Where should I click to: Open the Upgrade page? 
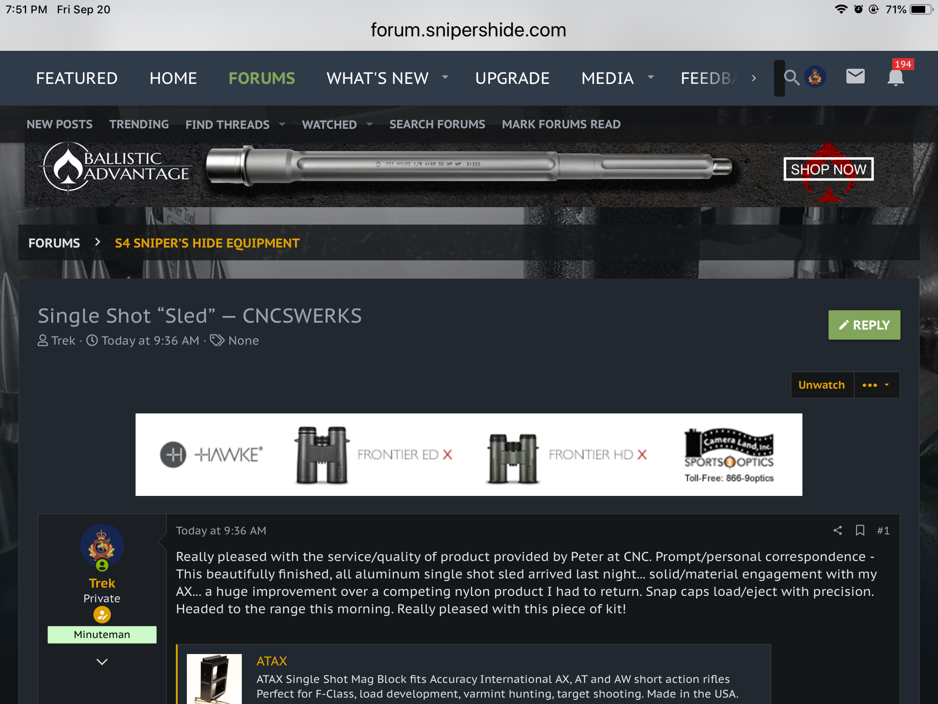pos(512,78)
